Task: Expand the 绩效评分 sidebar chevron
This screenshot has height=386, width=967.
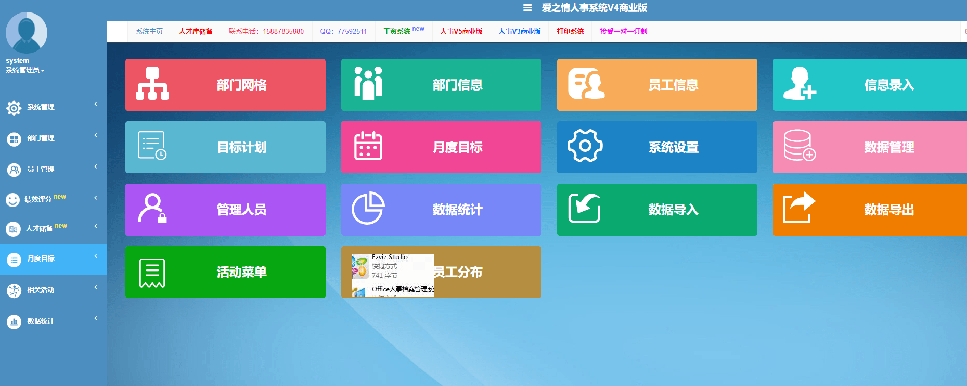Action: 96,198
